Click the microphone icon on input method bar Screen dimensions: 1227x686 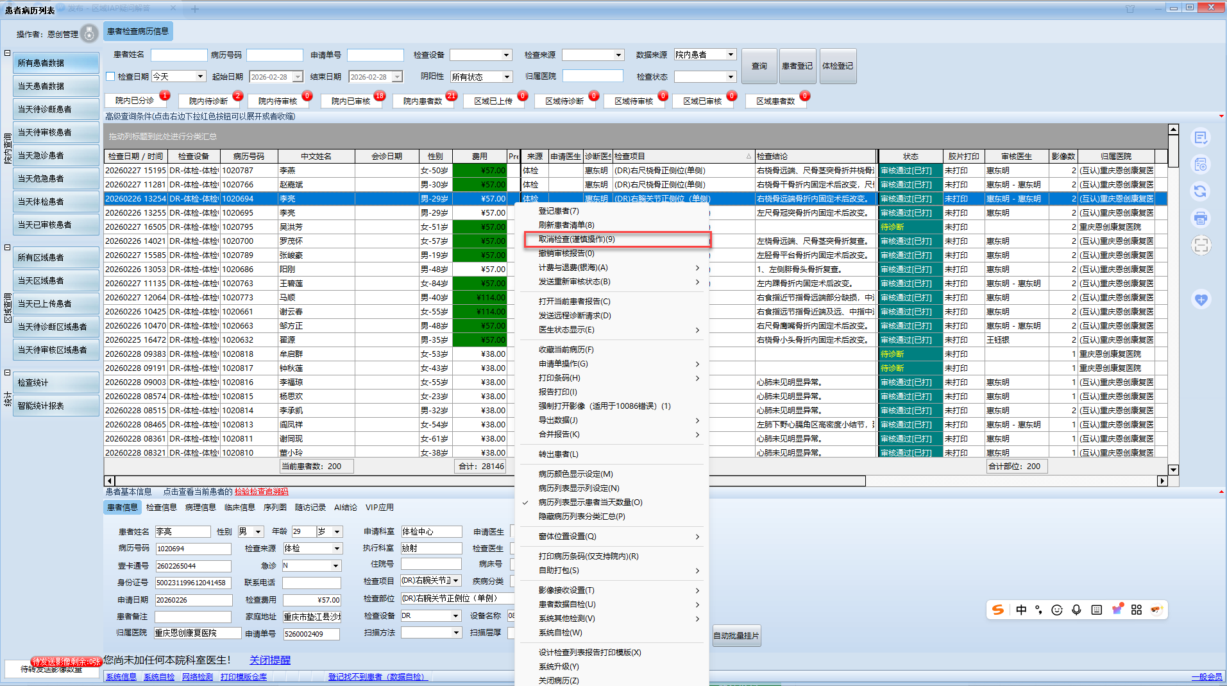[x=1076, y=610]
